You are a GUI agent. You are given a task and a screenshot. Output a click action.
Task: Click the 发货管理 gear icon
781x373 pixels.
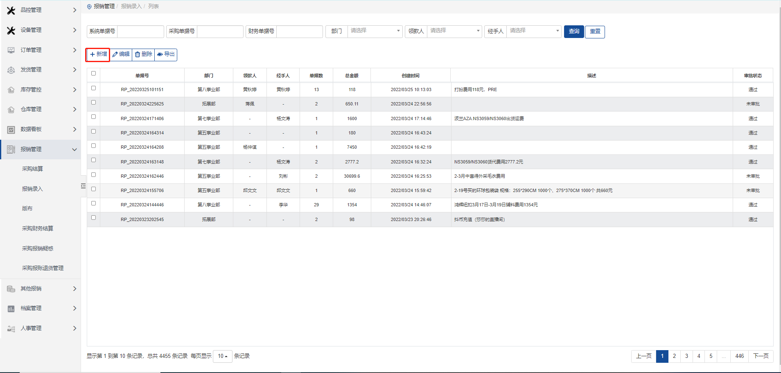point(11,70)
